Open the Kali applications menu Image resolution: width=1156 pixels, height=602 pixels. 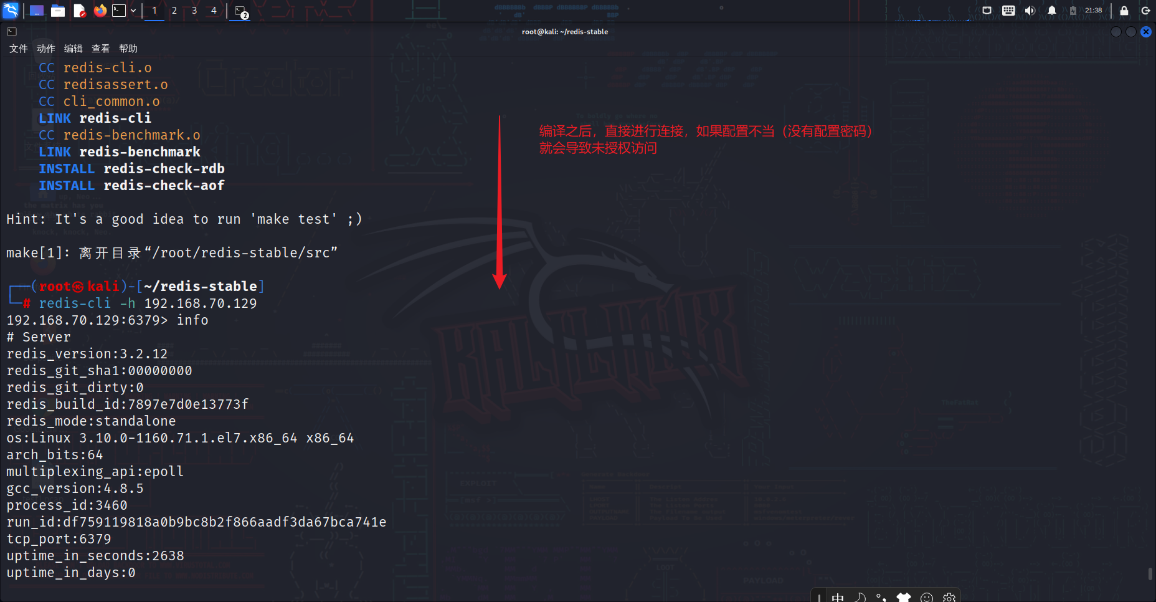(x=10, y=11)
